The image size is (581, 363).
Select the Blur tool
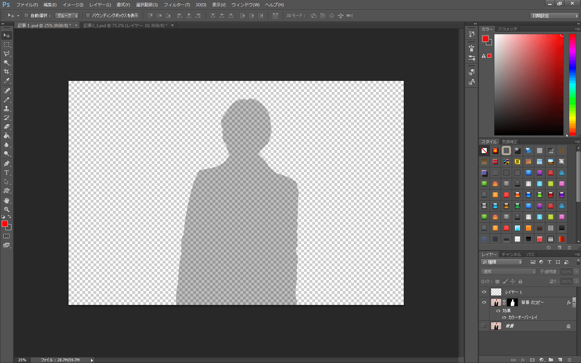point(7,145)
